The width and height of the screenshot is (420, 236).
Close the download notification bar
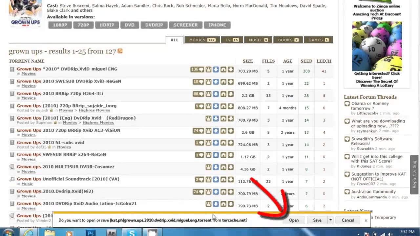pos(366,220)
